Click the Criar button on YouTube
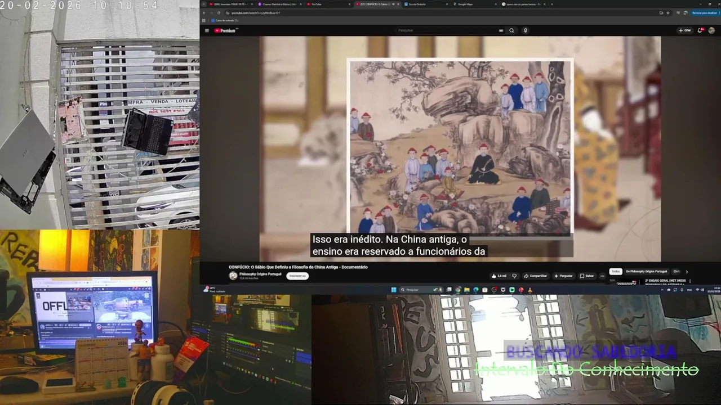Image resolution: width=721 pixels, height=405 pixels. click(x=685, y=30)
